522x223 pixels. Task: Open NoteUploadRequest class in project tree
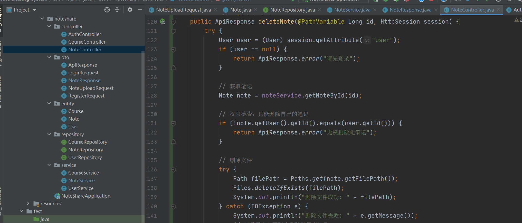91,88
